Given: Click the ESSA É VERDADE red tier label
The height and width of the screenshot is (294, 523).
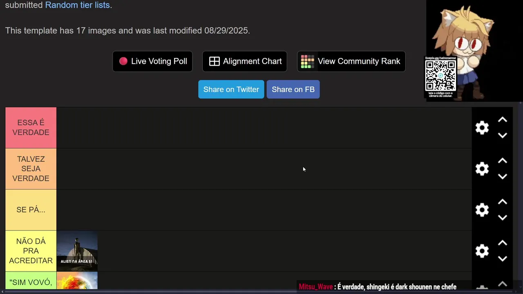Looking at the screenshot, I should pyautogui.click(x=31, y=127).
